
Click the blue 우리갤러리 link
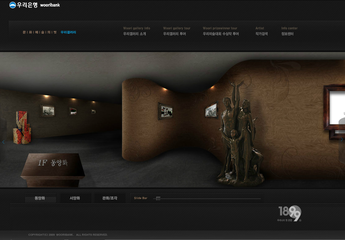click(68, 32)
